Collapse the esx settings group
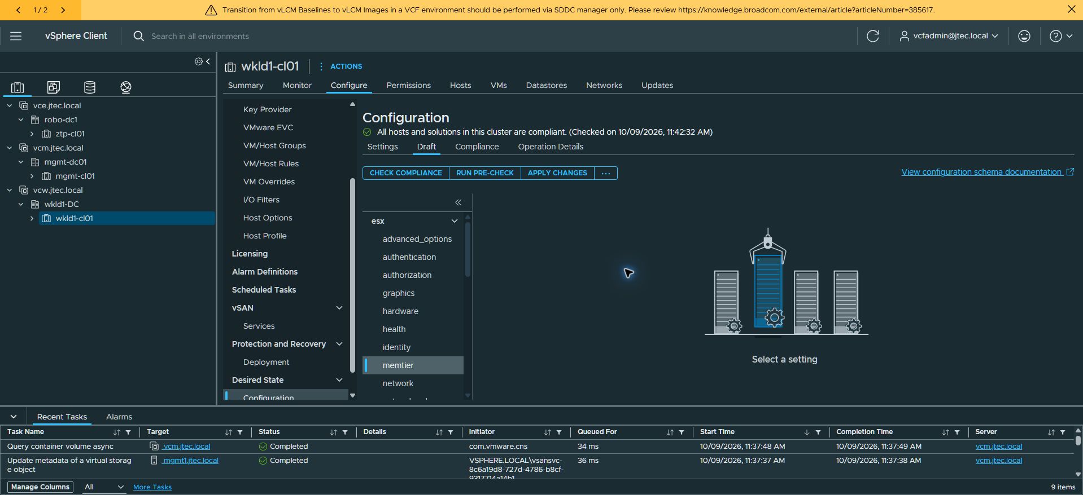This screenshot has height=495, width=1083. (x=454, y=221)
